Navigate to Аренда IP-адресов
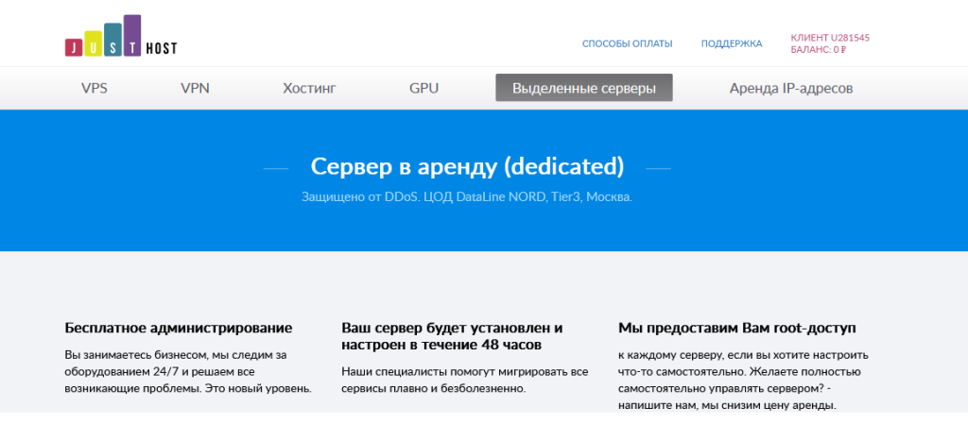Screen dimensions: 968x424 [790, 89]
